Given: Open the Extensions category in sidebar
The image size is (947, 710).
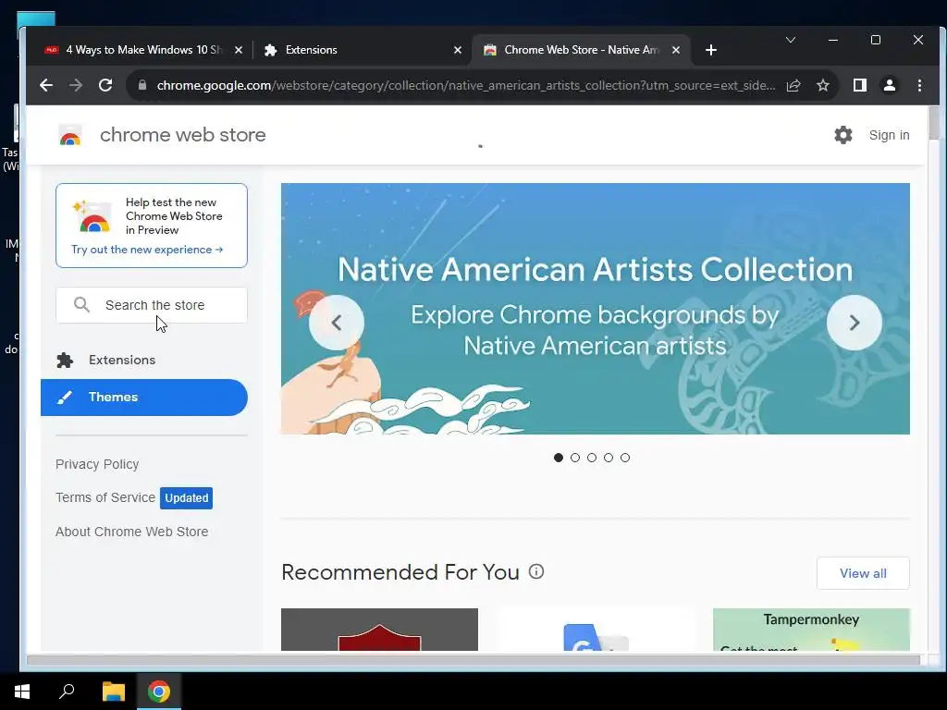Looking at the screenshot, I should coord(143,361).
